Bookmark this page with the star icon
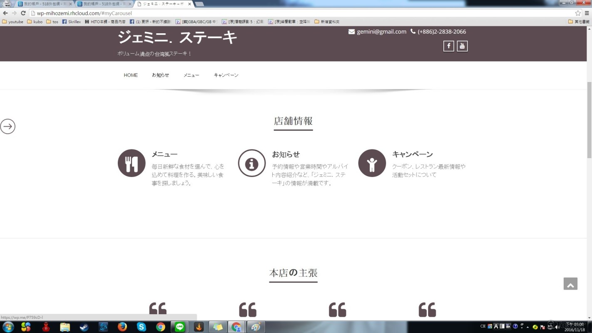Screen dimensions: 592x333 (x=578, y=13)
